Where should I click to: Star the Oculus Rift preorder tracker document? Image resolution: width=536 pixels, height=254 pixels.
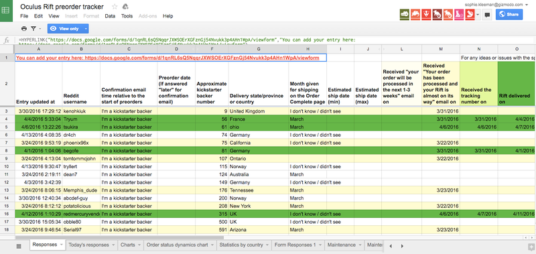click(115, 7)
